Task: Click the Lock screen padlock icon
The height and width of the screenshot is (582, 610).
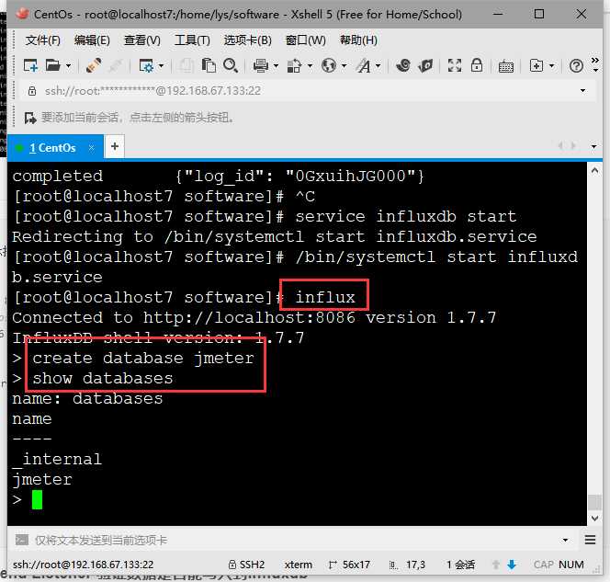Action: pyautogui.click(x=477, y=65)
